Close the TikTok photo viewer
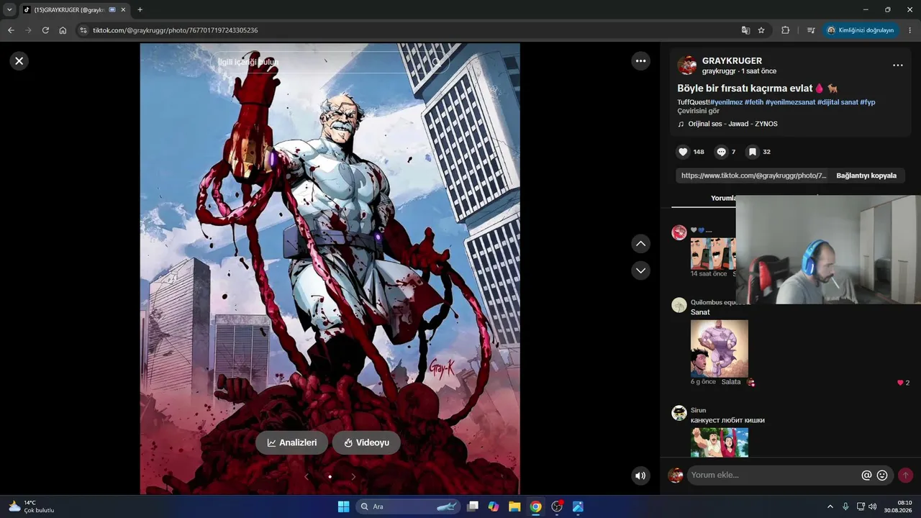The height and width of the screenshot is (518, 921). pyautogui.click(x=19, y=61)
